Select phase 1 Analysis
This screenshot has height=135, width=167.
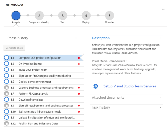coord(16,16)
